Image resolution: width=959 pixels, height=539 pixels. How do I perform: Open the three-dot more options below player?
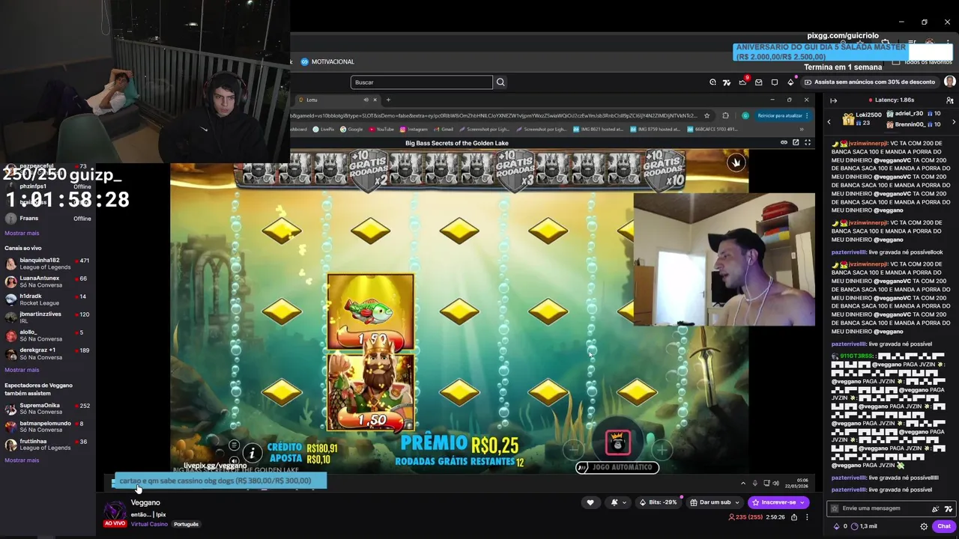pos(807,517)
